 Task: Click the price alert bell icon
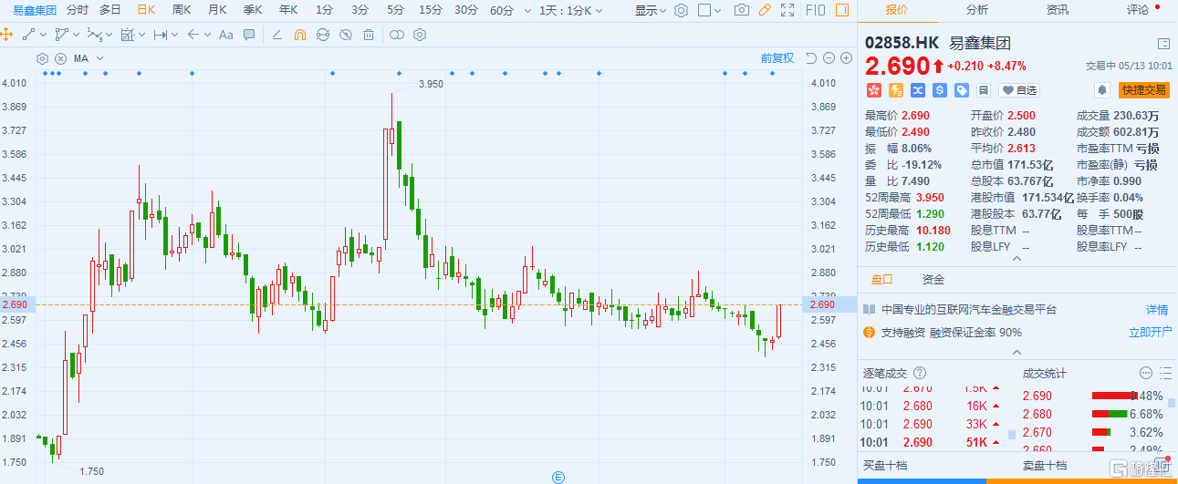tap(1102, 90)
